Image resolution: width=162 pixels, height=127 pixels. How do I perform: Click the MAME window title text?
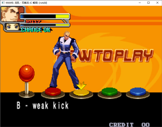[26, 3]
